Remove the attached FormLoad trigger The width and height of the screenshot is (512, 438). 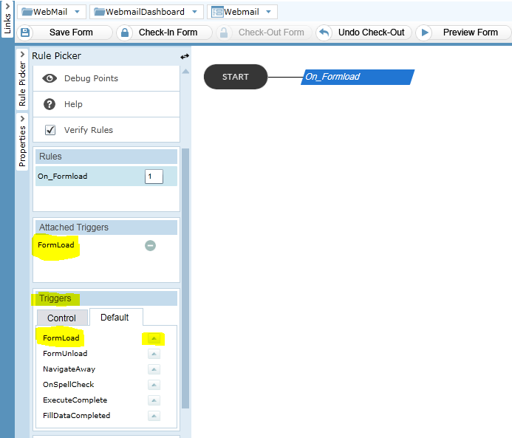tap(150, 245)
